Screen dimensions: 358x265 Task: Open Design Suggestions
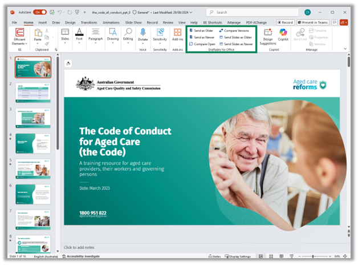[x=268, y=37]
